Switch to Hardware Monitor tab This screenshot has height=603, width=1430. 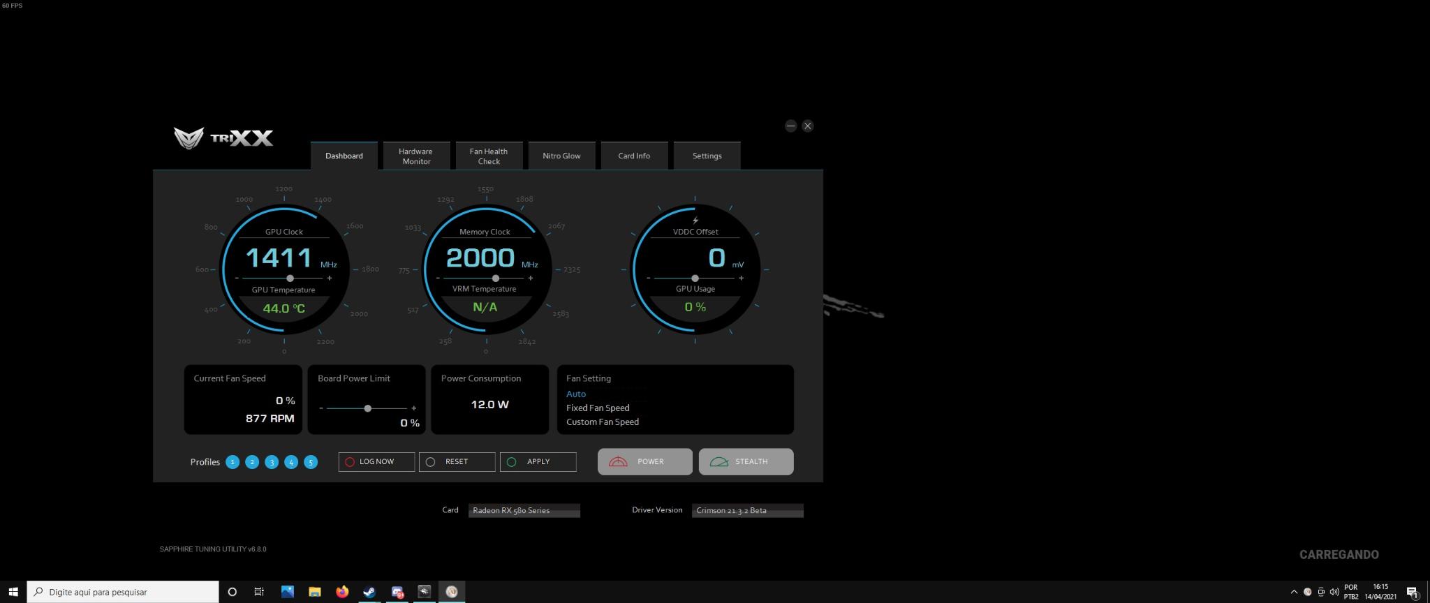[415, 156]
